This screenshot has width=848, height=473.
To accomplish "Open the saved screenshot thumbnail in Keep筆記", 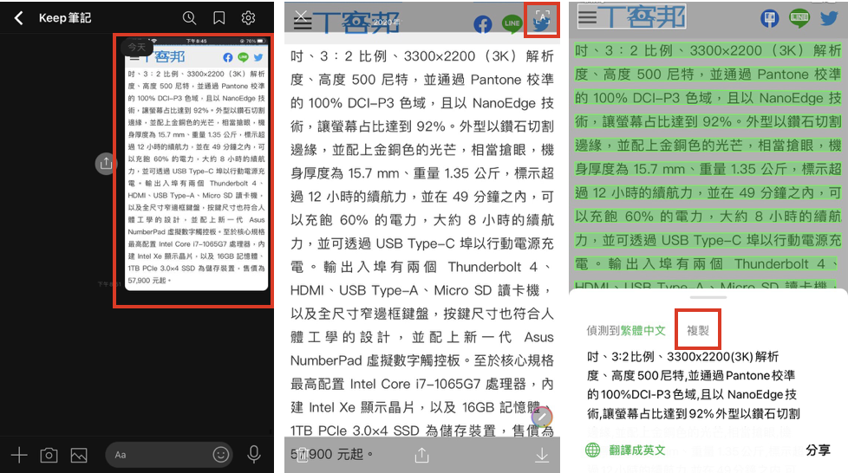I will click(x=197, y=165).
